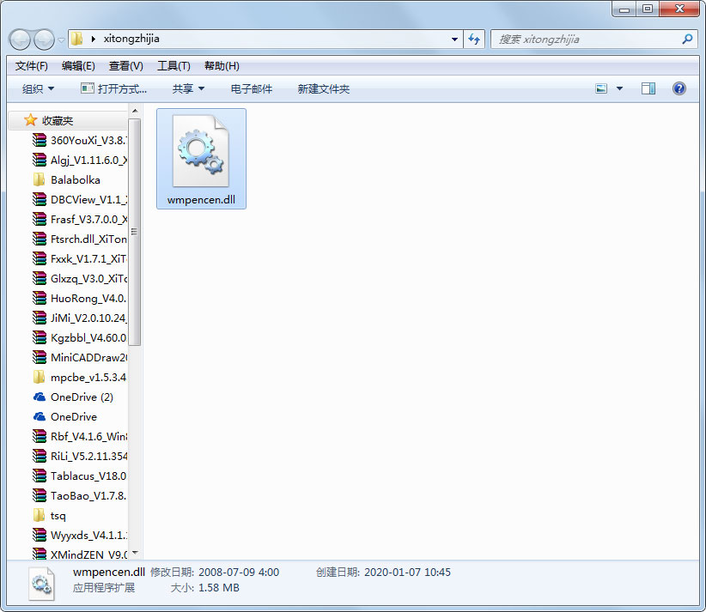Screen dimensions: 706x612
Task: Open the 工具(T) menu
Action: (173, 65)
